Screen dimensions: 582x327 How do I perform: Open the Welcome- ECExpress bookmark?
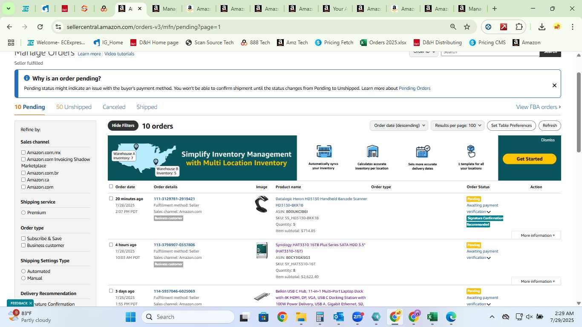pos(56,43)
